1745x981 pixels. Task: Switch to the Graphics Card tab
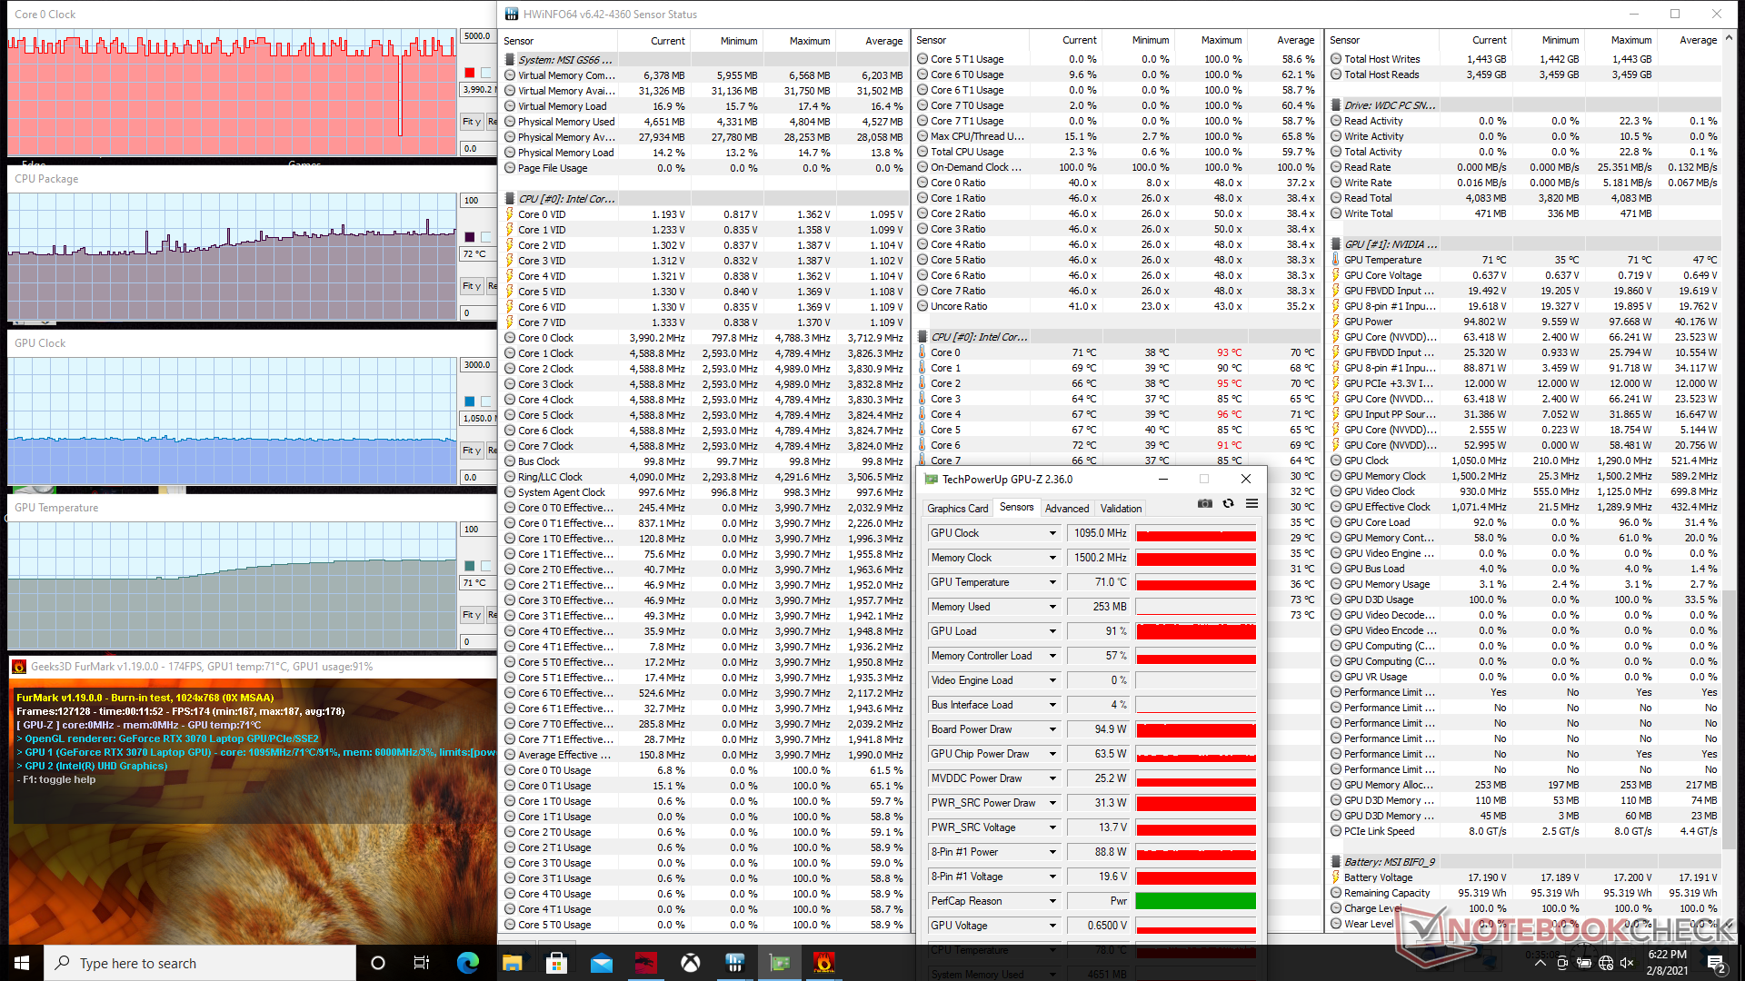coord(957,509)
